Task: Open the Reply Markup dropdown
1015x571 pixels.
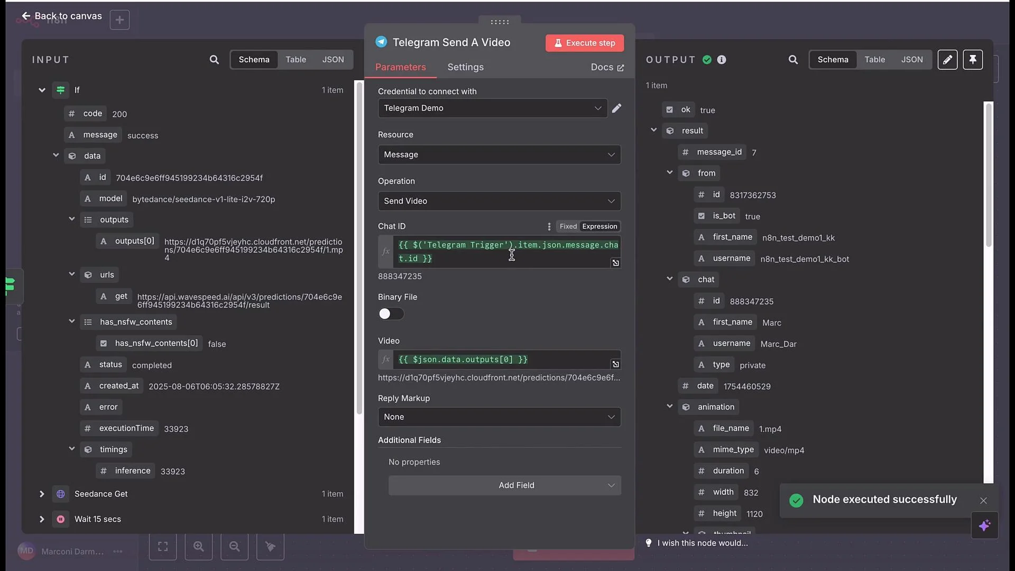Action: 499,417
